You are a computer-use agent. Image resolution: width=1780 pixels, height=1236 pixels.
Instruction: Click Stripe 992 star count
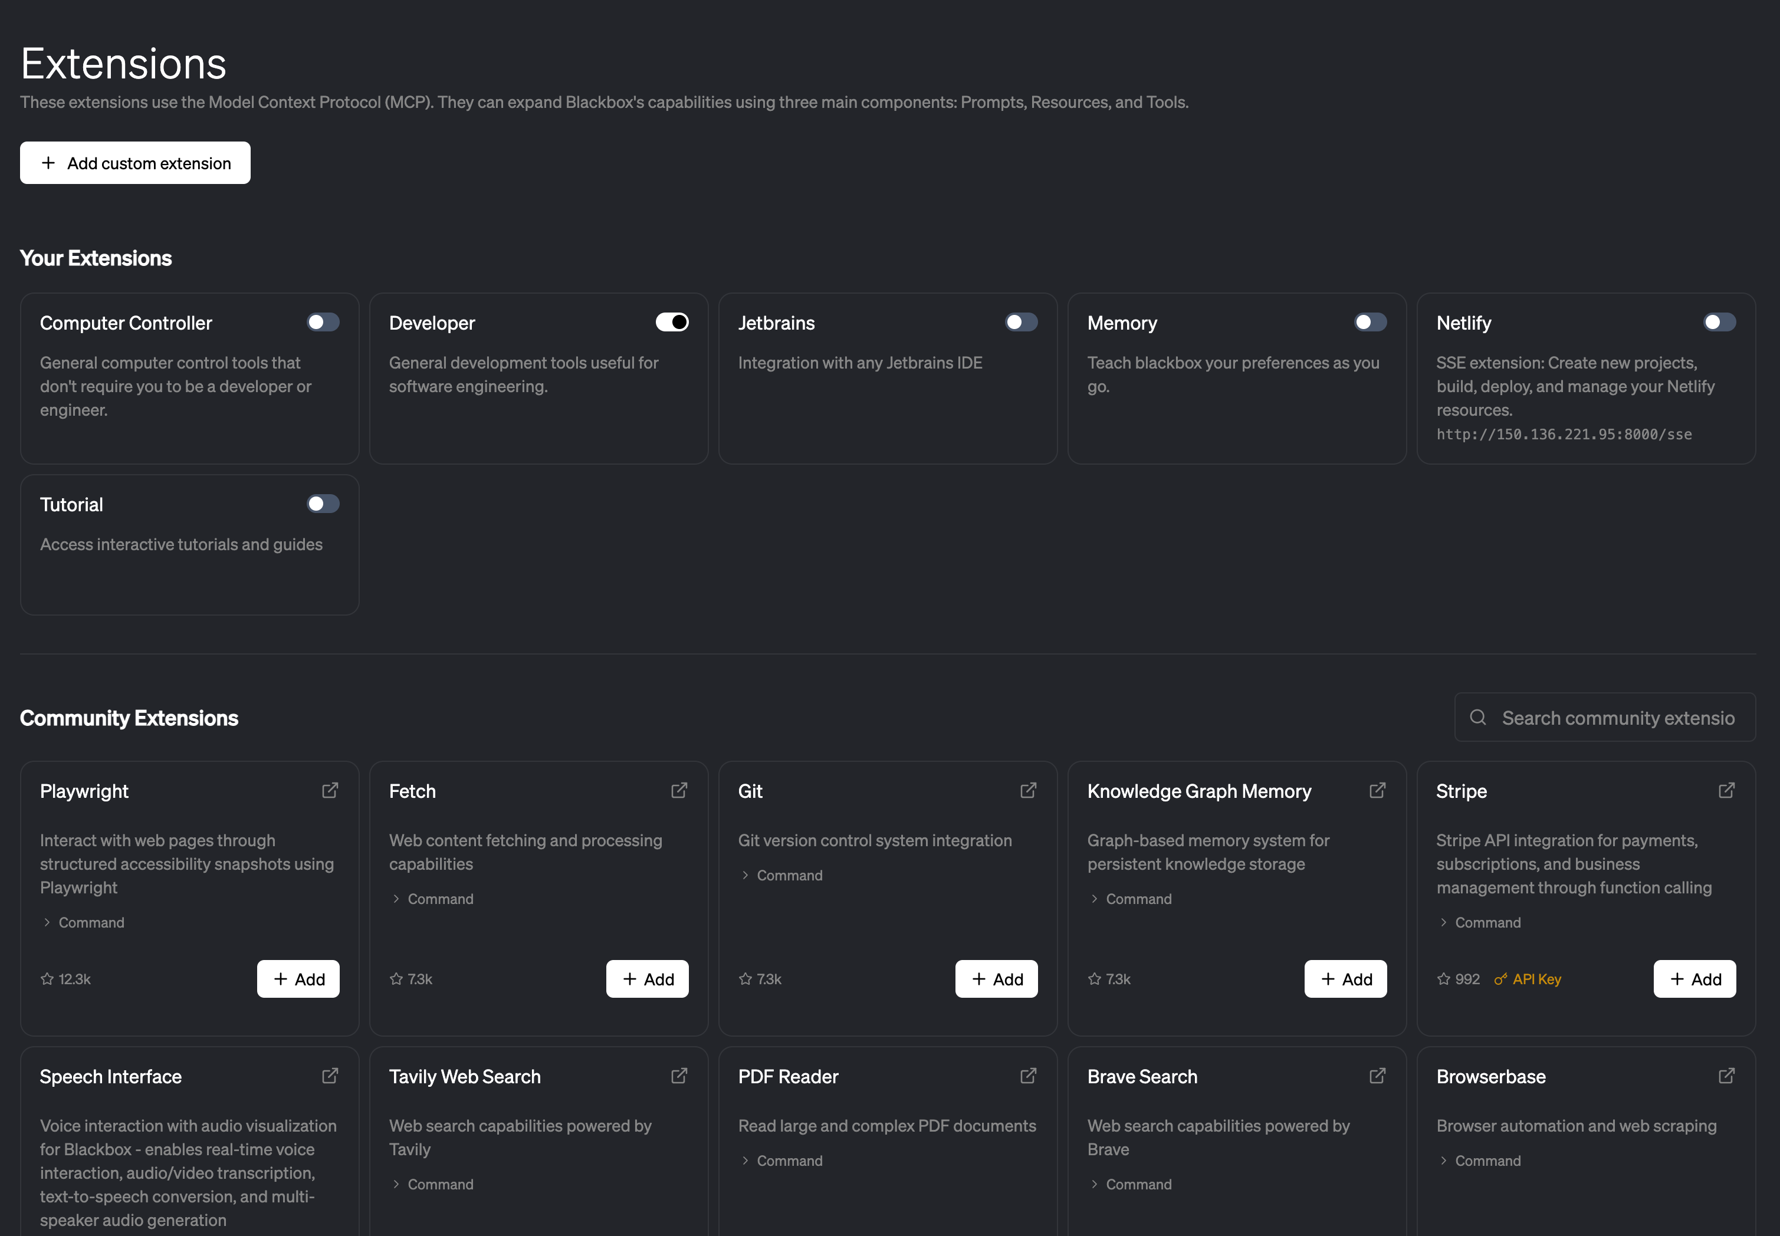pyautogui.click(x=1467, y=979)
